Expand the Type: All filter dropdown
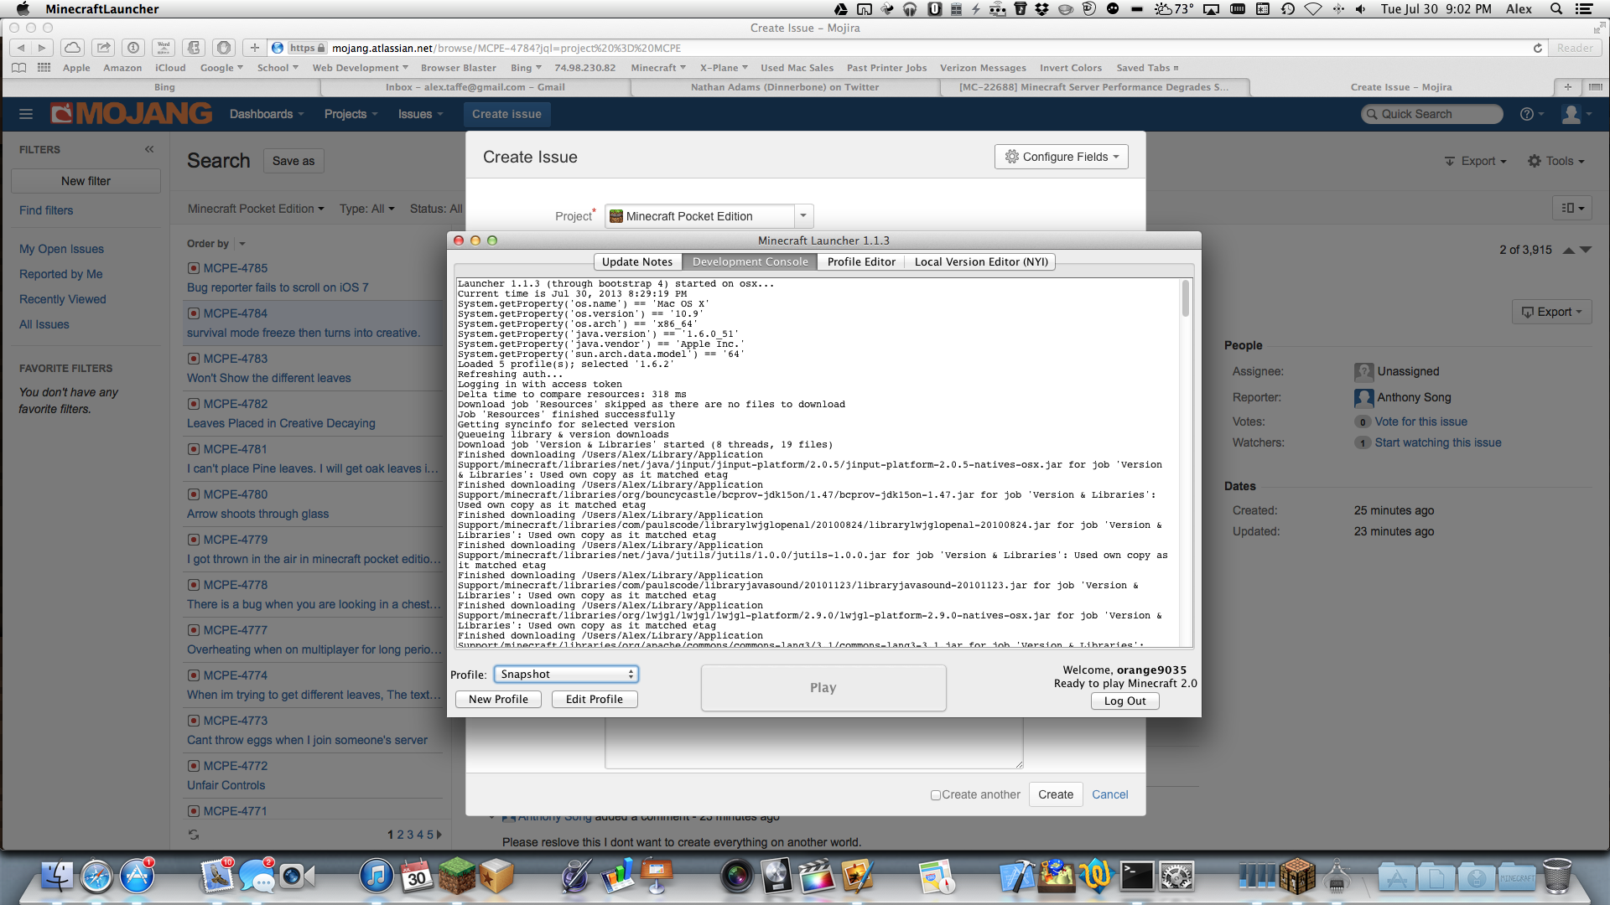Image resolution: width=1610 pixels, height=905 pixels. (x=366, y=209)
